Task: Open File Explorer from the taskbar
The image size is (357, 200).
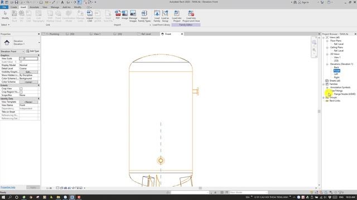Action: coord(58,197)
